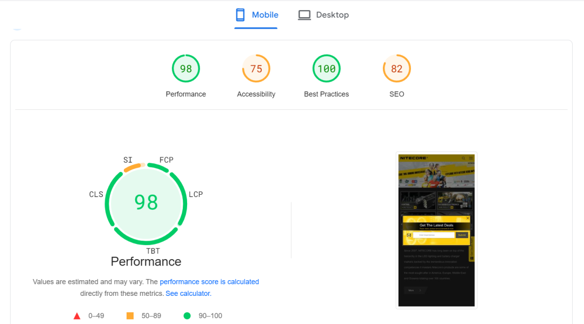Screen dimensions: 584x324
Task: Click the FCP metric label on gauge
Action: pos(167,160)
